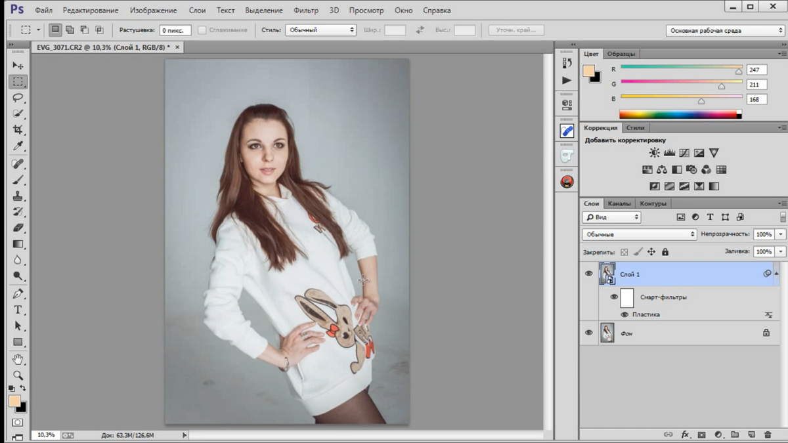This screenshot has height=443, width=788.
Task: Switch to the Образцы tab
Action: click(x=621, y=54)
